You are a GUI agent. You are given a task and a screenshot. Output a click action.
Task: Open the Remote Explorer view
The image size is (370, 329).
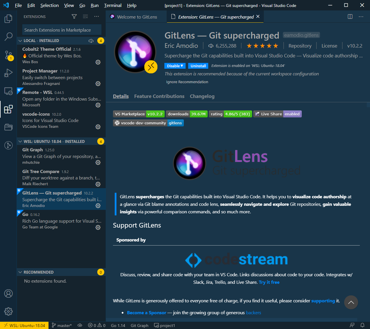tap(8, 91)
